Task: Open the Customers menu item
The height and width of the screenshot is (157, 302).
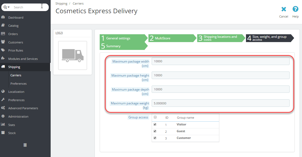Action: [16, 42]
